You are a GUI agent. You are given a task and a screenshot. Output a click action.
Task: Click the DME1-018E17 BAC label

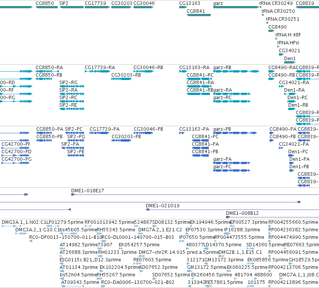[87, 191]
